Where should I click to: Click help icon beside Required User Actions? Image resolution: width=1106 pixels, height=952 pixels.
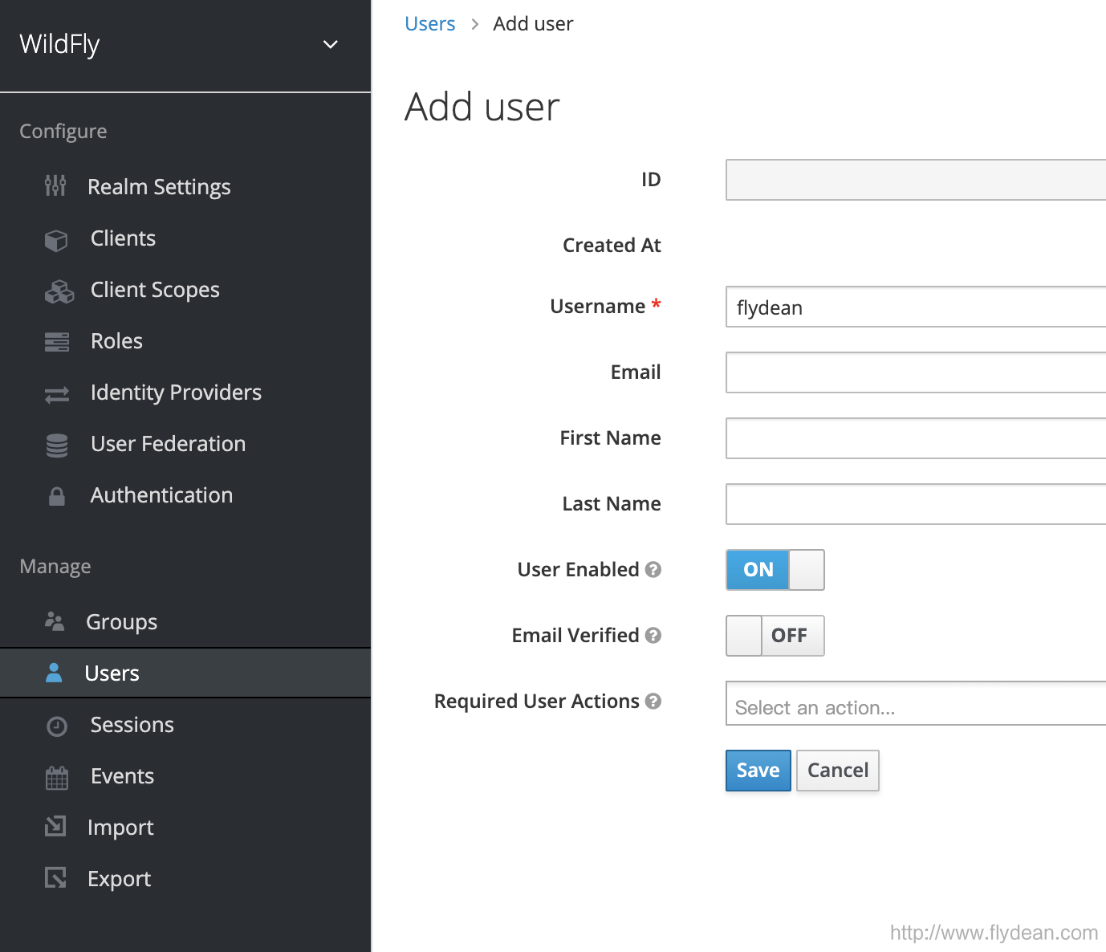[x=653, y=701]
